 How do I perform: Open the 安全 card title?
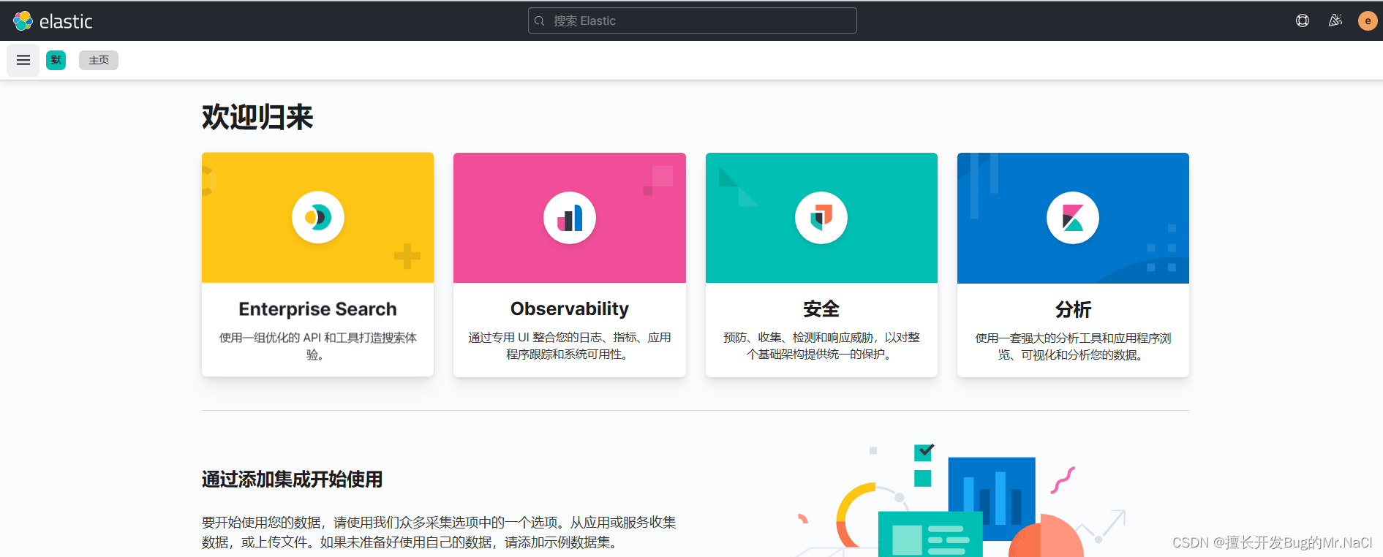[x=821, y=309]
